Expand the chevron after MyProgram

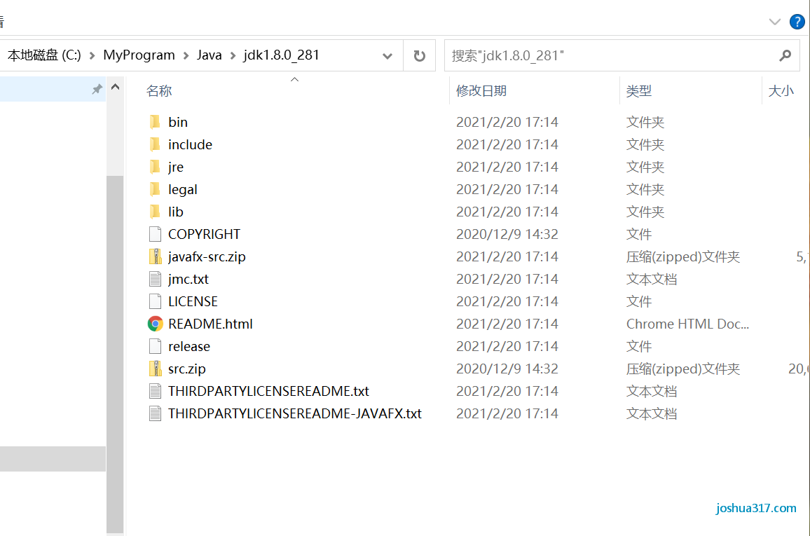point(186,56)
